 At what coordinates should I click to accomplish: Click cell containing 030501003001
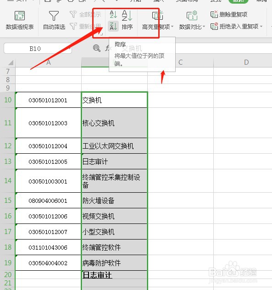tap(48, 181)
